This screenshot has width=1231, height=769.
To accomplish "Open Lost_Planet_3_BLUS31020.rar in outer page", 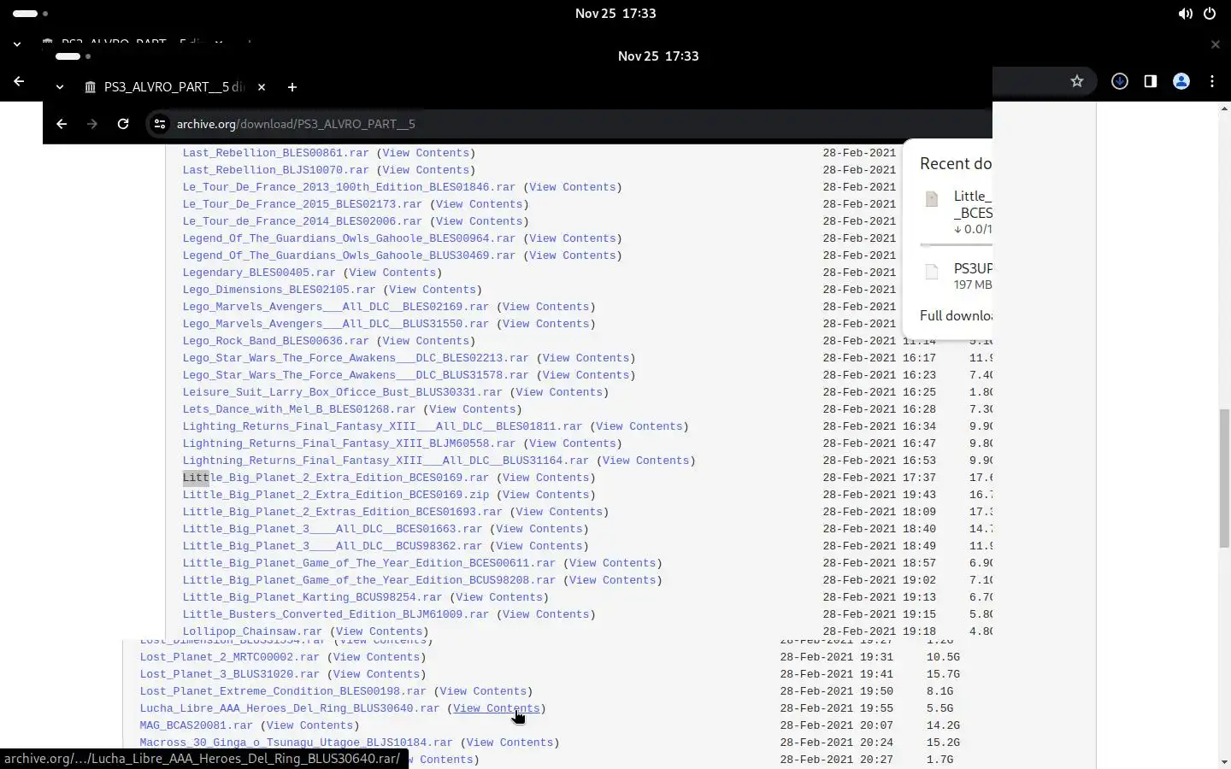I will pos(229,674).
